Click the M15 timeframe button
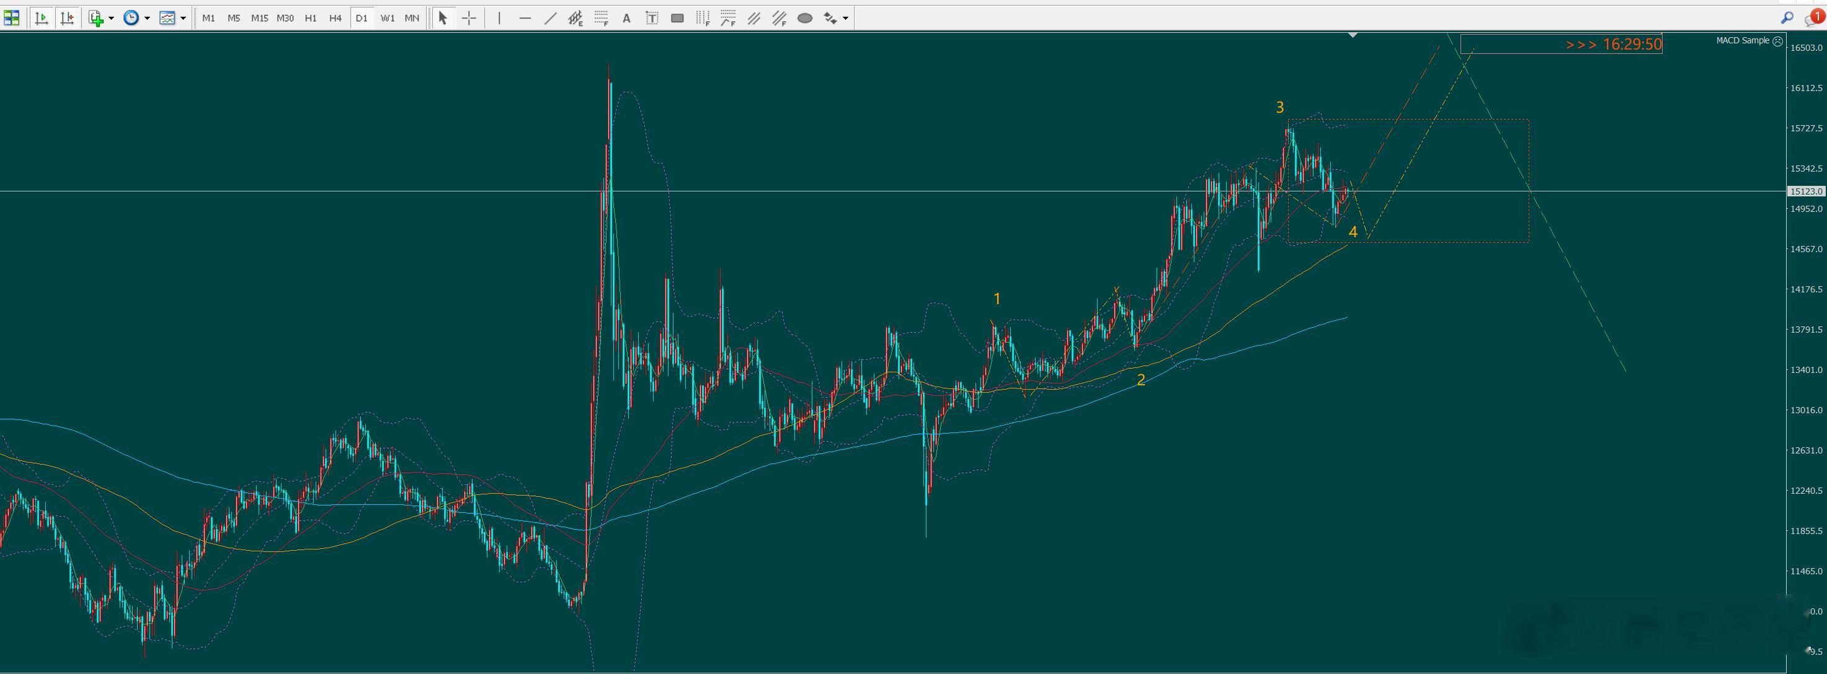The image size is (1827, 674). tap(260, 19)
